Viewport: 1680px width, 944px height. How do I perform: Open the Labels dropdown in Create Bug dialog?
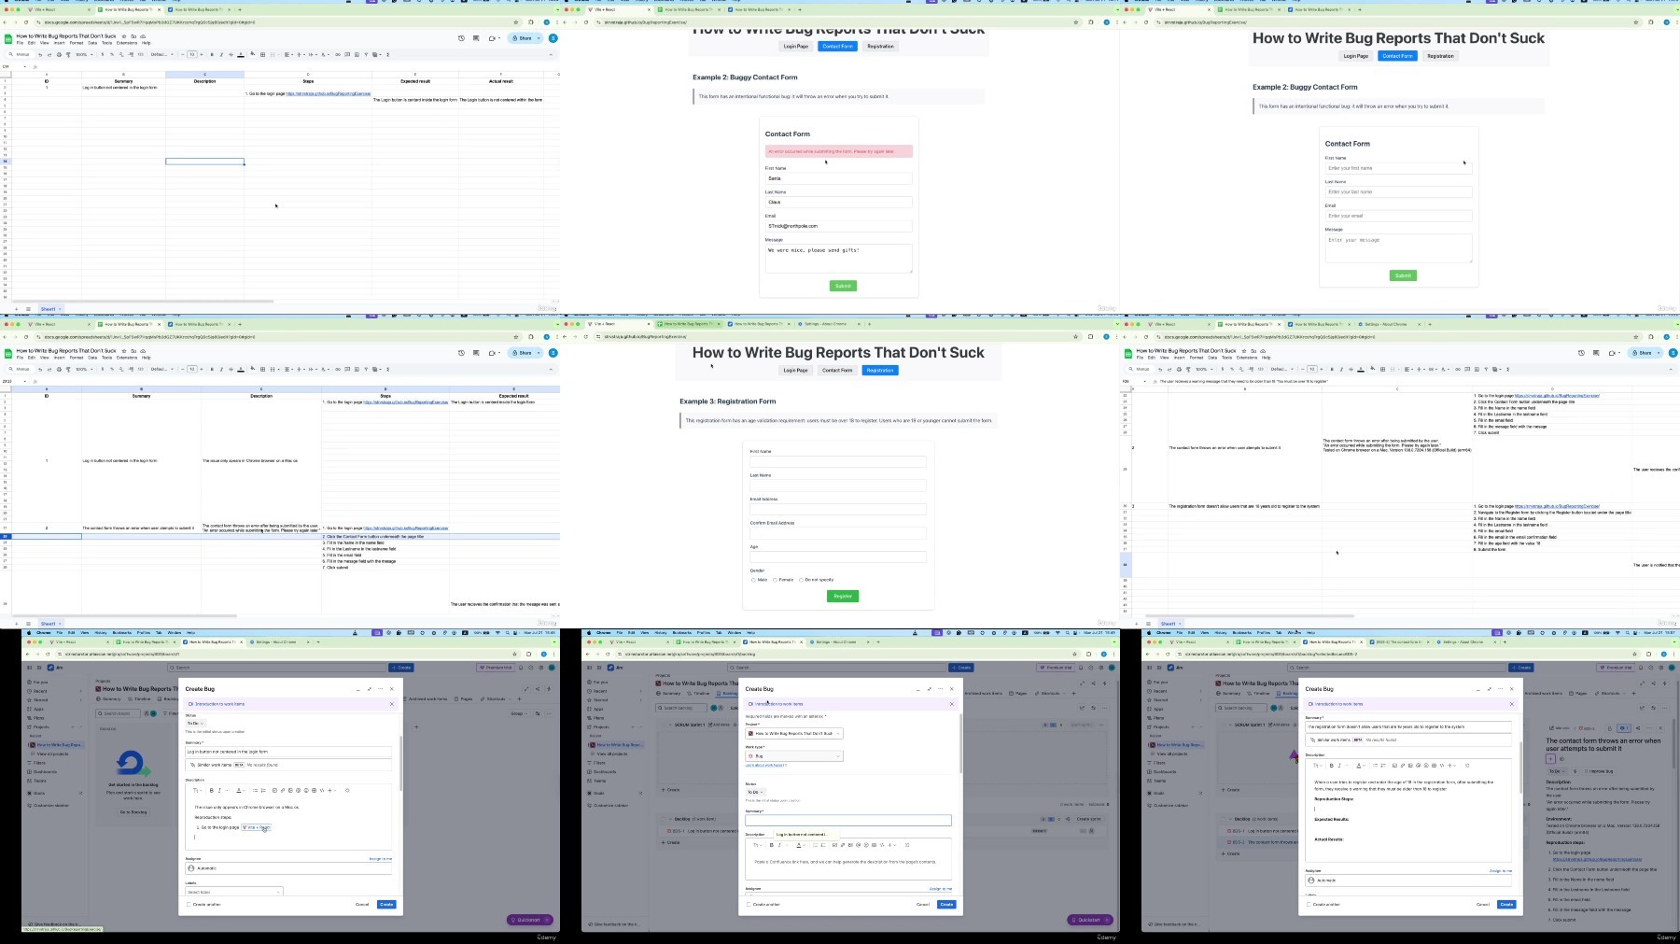pos(233,892)
